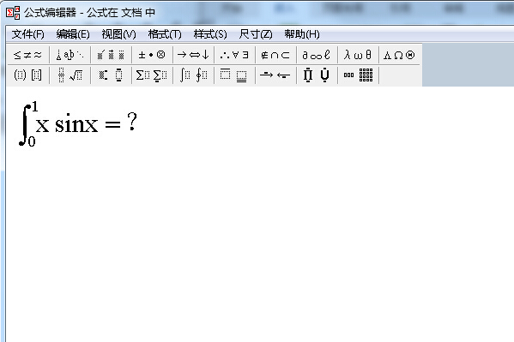Open product and set theory templates palette
The width and height of the screenshot is (514, 342).
pos(317,75)
